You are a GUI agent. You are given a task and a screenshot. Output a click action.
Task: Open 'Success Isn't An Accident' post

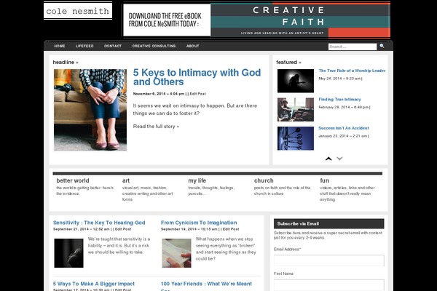[x=344, y=128]
